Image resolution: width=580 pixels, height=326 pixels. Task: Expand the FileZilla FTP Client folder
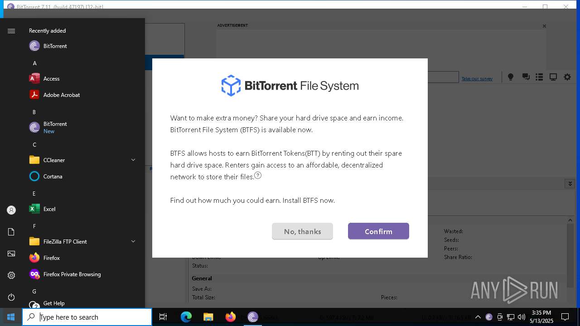point(84,241)
